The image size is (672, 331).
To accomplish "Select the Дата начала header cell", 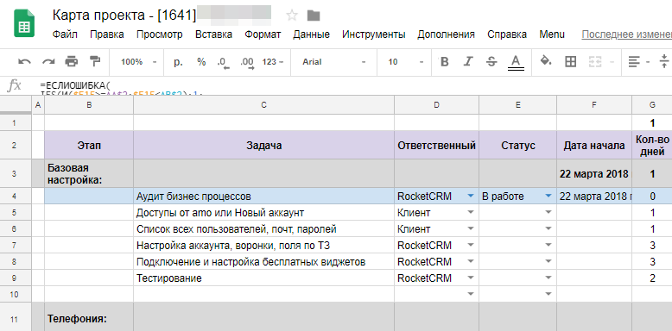I will 594,145.
